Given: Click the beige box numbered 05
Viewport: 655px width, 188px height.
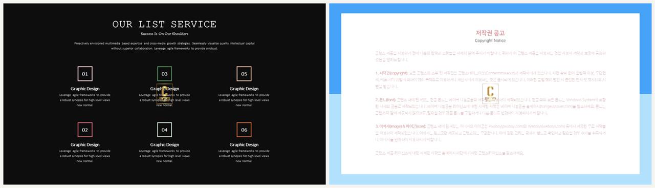Looking at the screenshot, I should pyautogui.click(x=244, y=74).
